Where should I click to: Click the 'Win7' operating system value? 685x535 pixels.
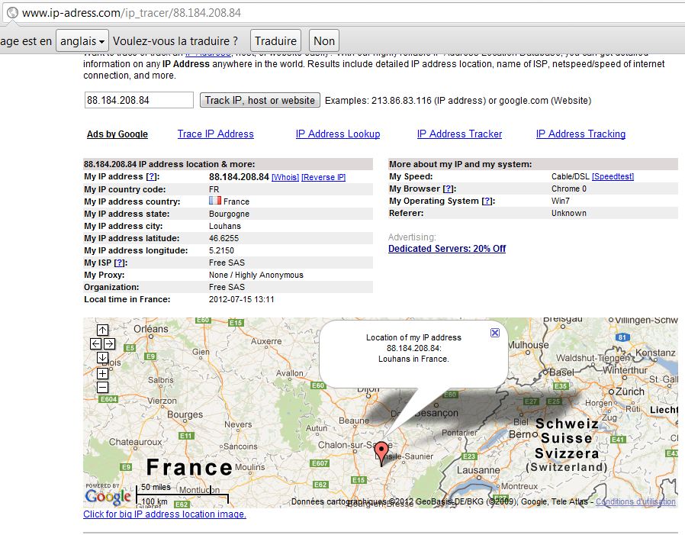561,201
